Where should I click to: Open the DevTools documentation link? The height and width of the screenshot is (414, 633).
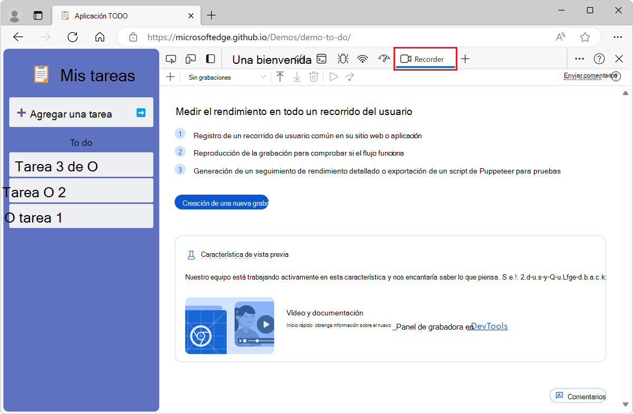pyautogui.click(x=489, y=326)
